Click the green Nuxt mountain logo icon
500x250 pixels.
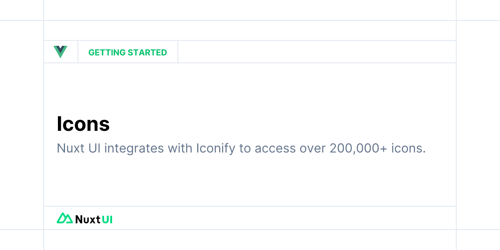[65, 218]
